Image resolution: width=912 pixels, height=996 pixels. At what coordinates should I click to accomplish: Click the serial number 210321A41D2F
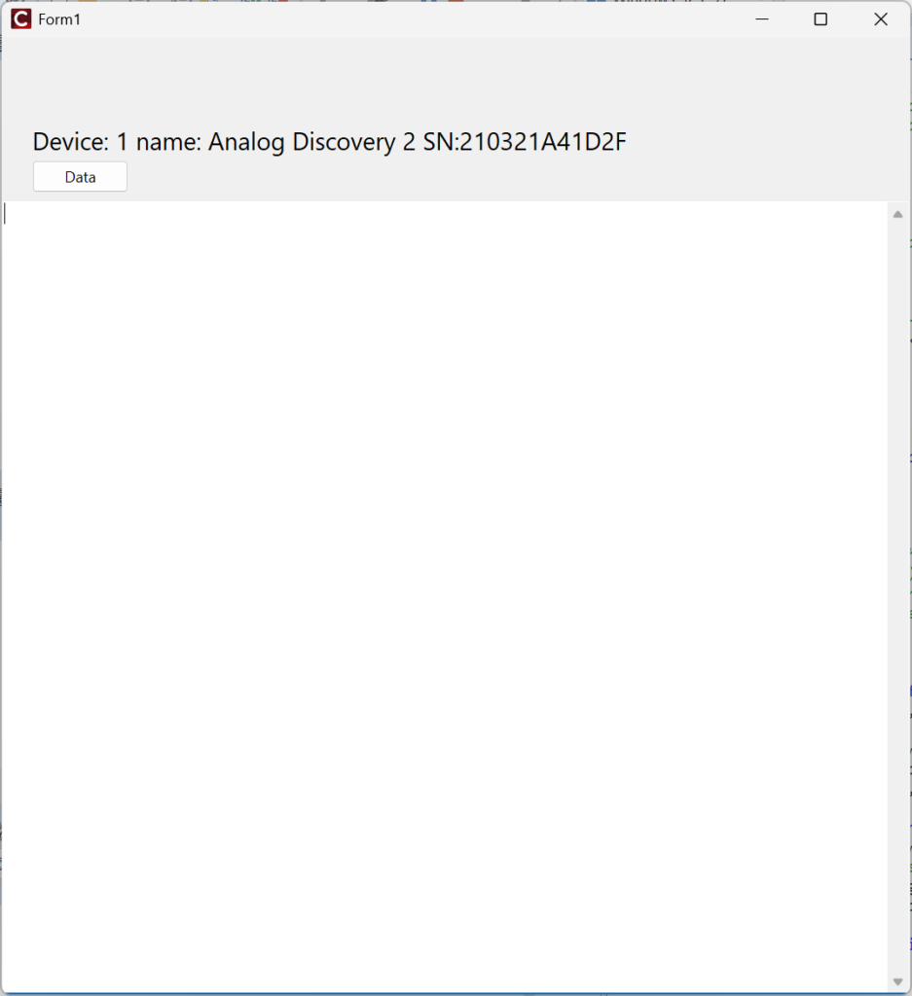tap(543, 142)
